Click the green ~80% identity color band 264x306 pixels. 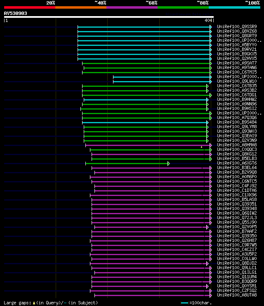point(183,7)
